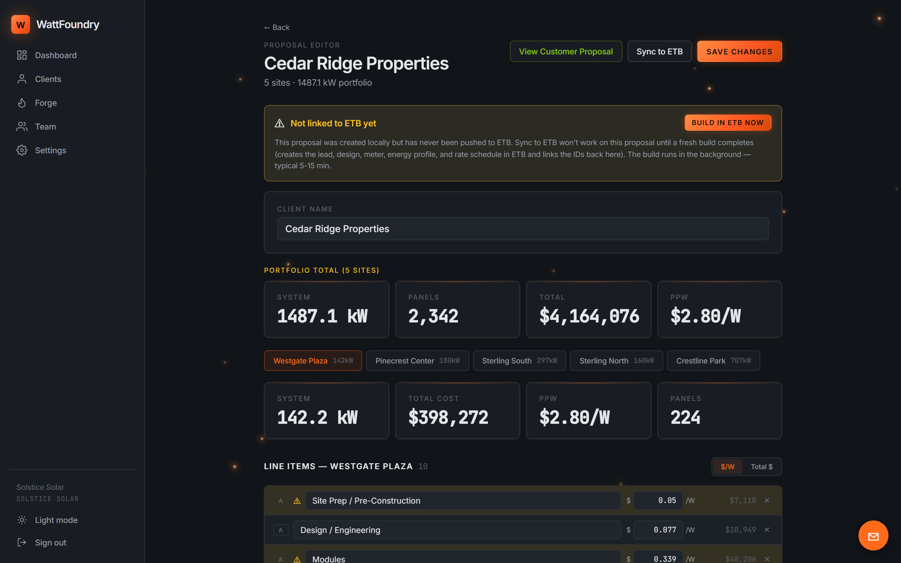Click the portfolio TOTAL $4,164,076 card

point(589,309)
